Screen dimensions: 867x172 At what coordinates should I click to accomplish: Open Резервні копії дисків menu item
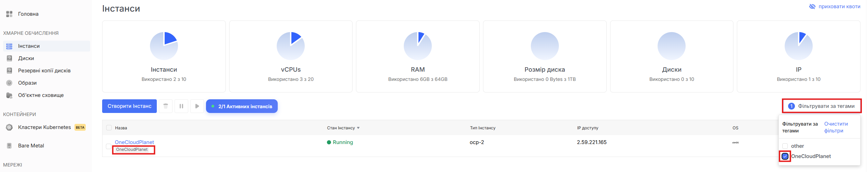coord(44,71)
